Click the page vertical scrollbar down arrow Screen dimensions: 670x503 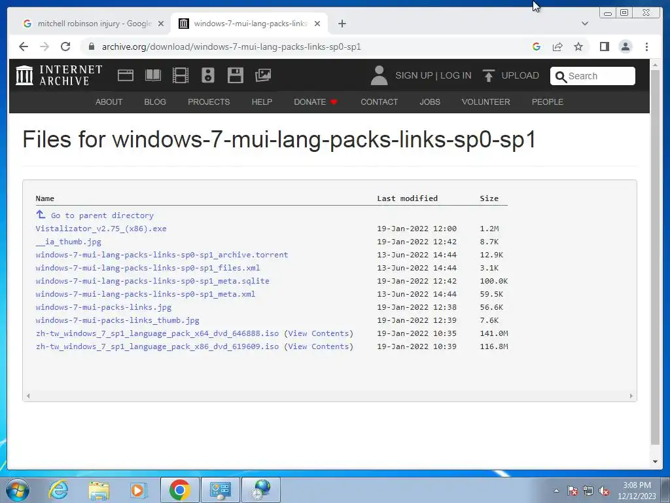[655, 462]
